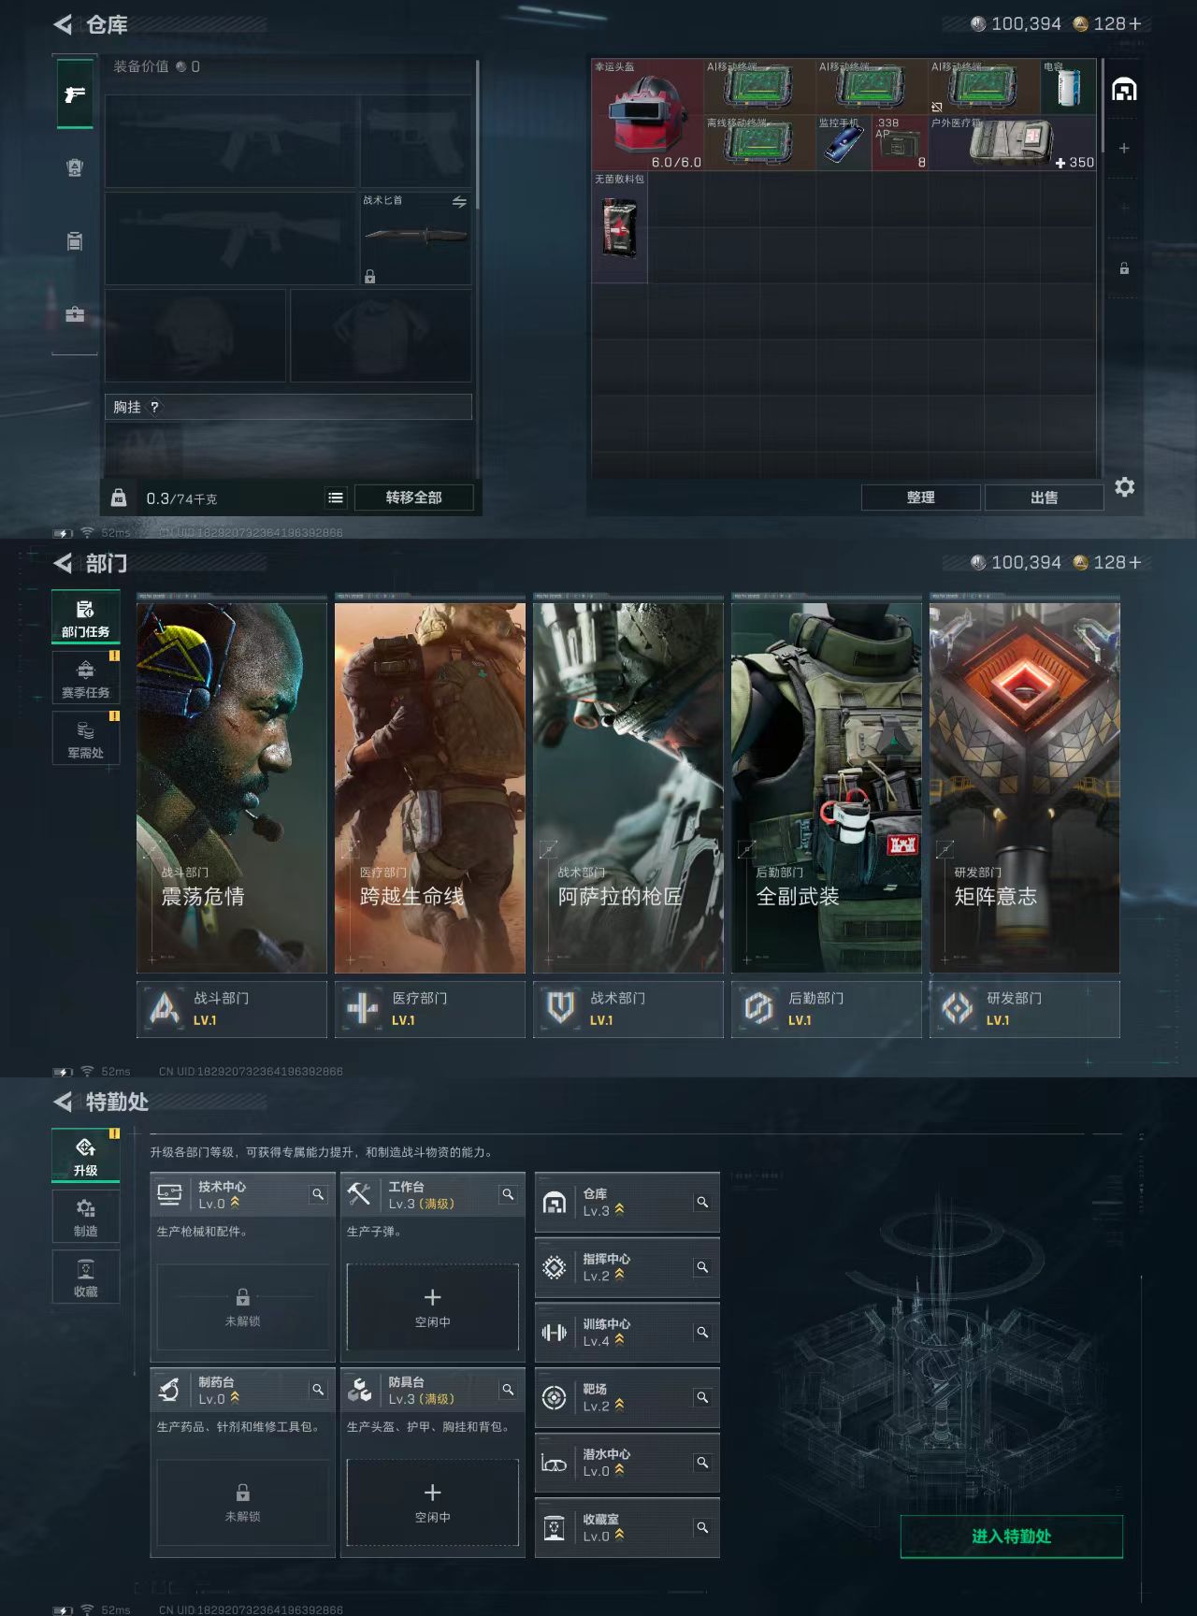
Task: Click the 进入特勤处 button
Action: [x=1011, y=1537]
